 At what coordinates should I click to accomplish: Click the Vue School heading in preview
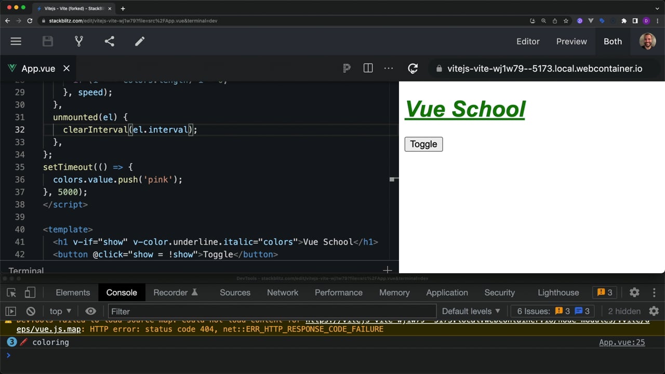click(x=465, y=109)
